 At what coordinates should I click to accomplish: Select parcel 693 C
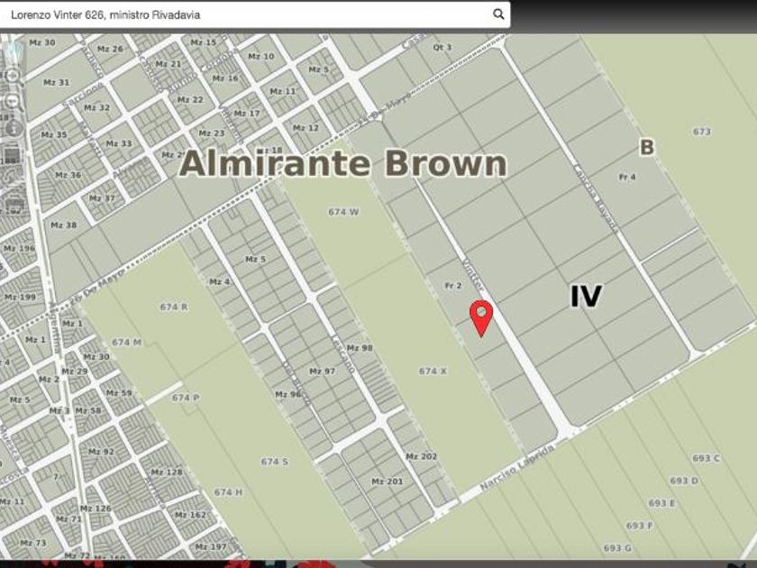tap(706, 458)
